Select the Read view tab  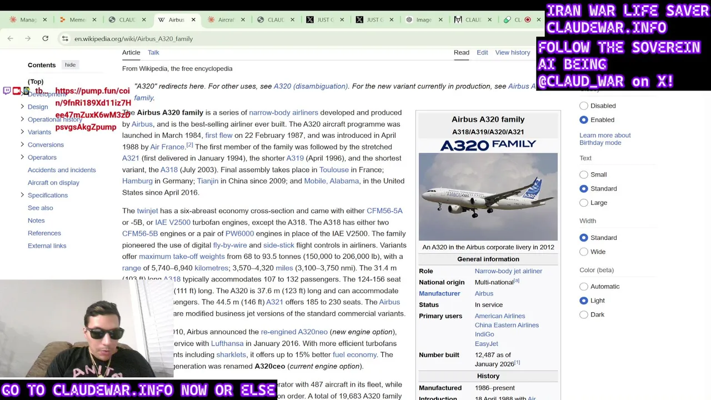point(462,52)
